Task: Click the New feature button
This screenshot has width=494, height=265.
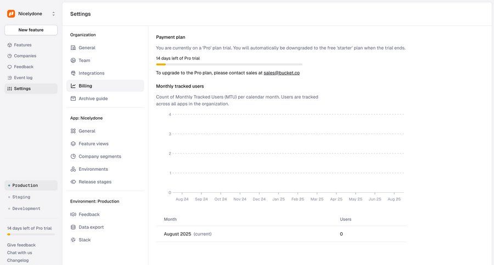Action: pyautogui.click(x=31, y=30)
